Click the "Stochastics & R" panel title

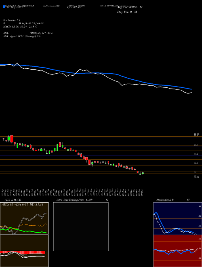165,200
